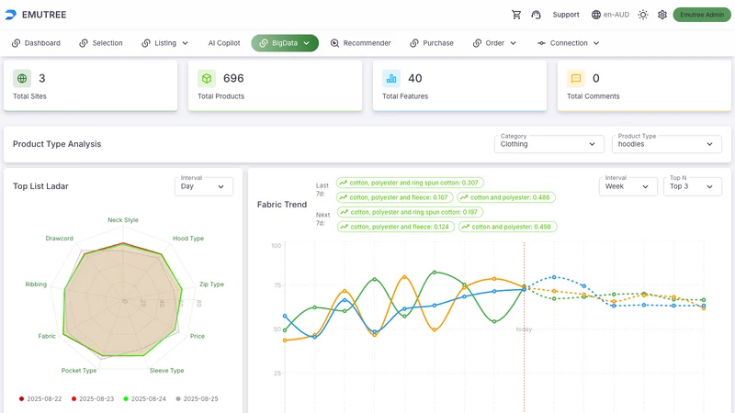Click the Selection link icon
This screenshot has height=413, width=735.
point(84,43)
